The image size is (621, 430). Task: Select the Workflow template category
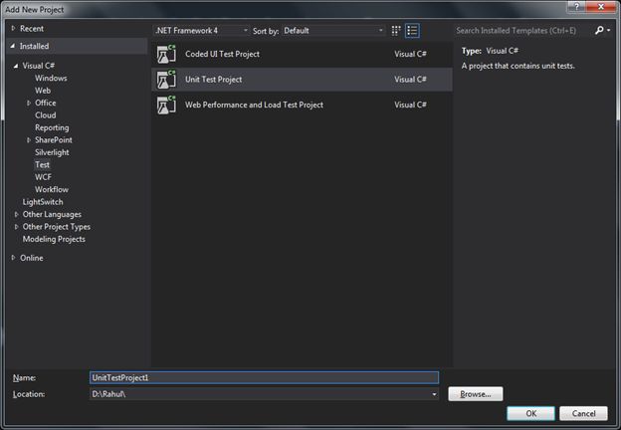pos(52,190)
